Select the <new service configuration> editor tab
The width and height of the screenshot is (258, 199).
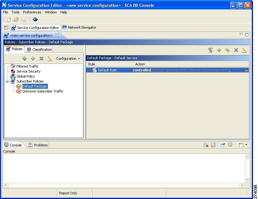31,36
